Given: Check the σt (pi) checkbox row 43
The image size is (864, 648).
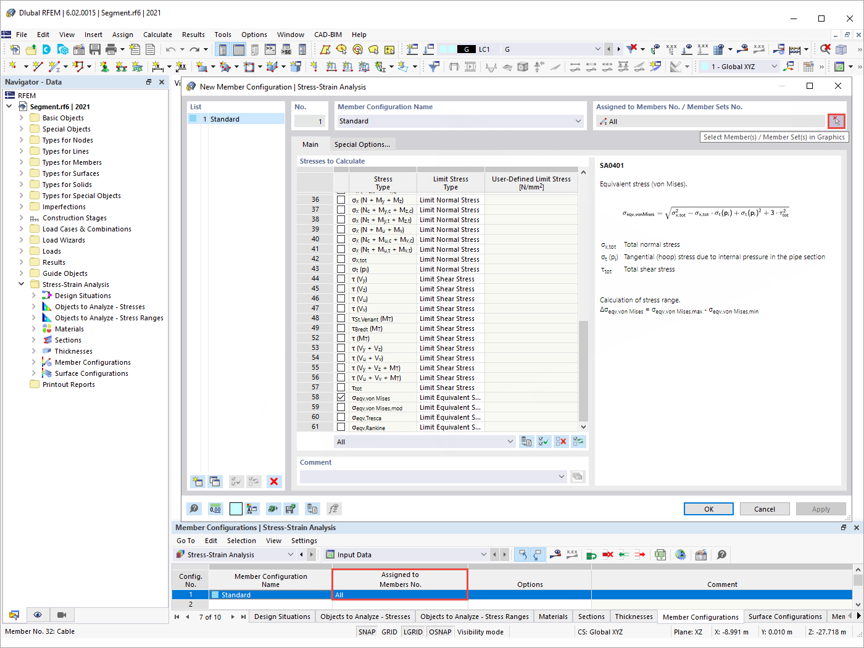Looking at the screenshot, I should click(x=341, y=269).
